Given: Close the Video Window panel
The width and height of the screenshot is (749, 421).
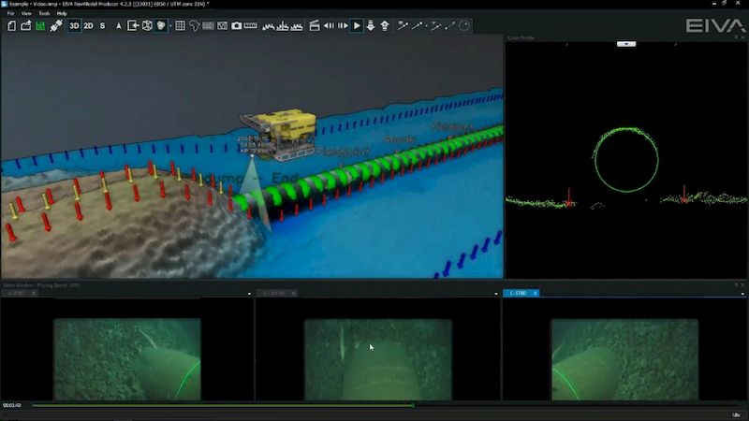Looking at the screenshot, I should coord(742,285).
